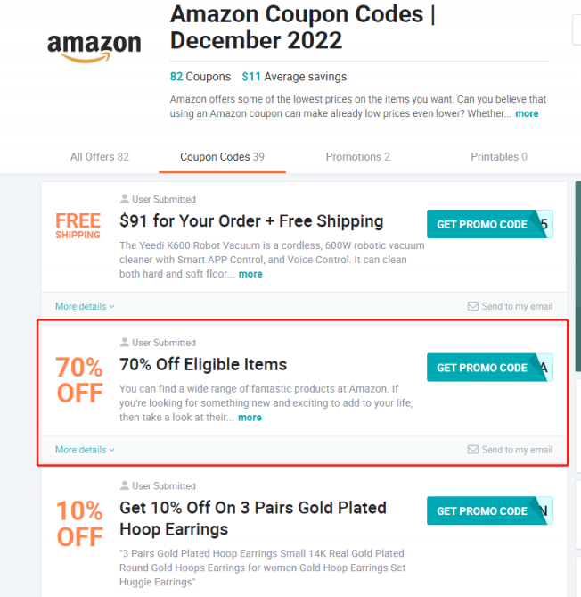Open the Printables 0 tab
The width and height of the screenshot is (581, 597).
coord(499,157)
